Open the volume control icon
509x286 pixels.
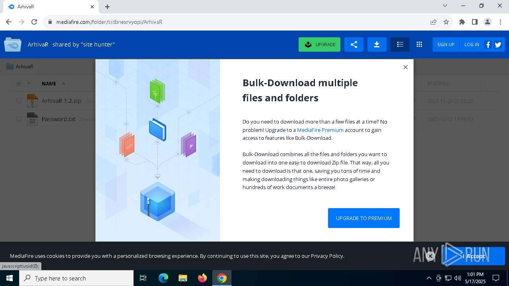pos(458,278)
